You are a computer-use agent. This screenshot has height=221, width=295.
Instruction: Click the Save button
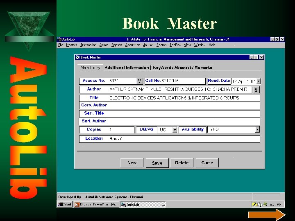click(x=157, y=163)
